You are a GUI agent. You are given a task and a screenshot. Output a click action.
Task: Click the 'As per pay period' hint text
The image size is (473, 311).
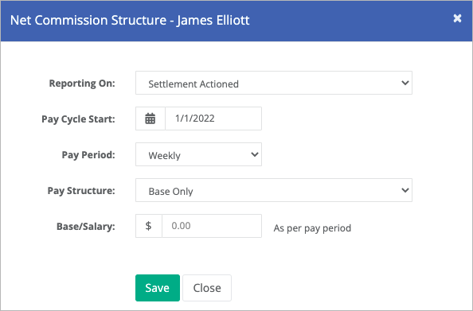312,228
